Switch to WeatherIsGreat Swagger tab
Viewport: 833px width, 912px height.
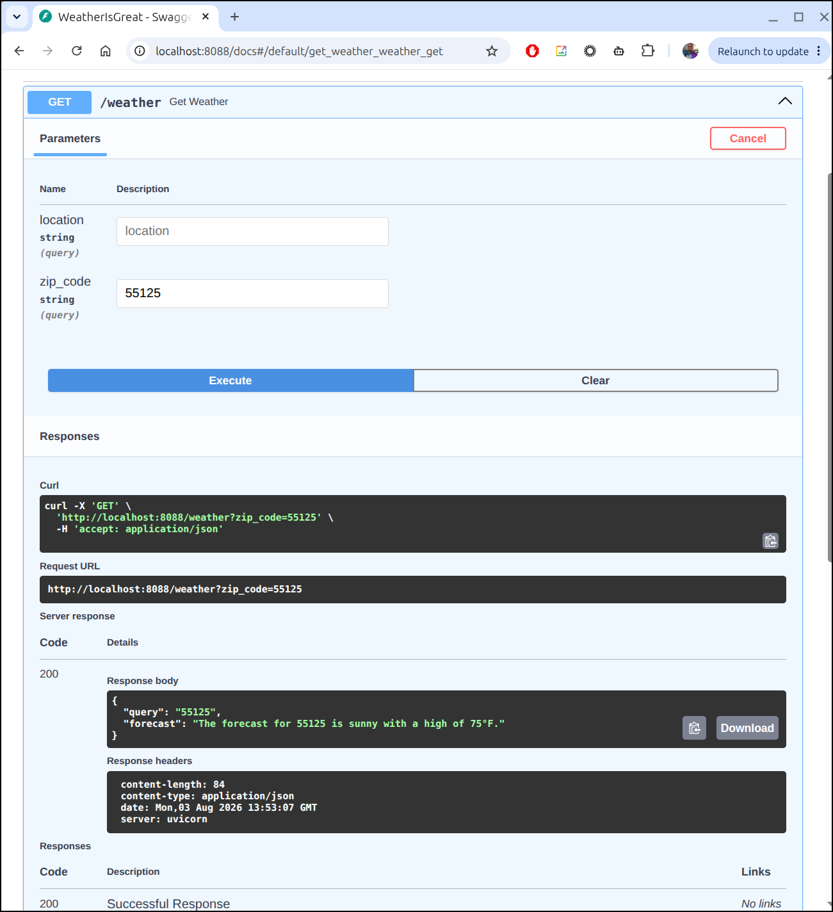pos(125,17)
